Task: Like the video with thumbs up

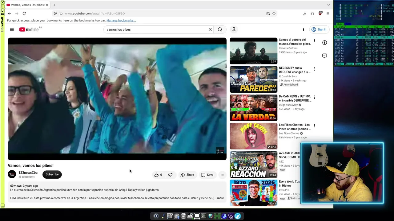Action: (x=158, y=175)
